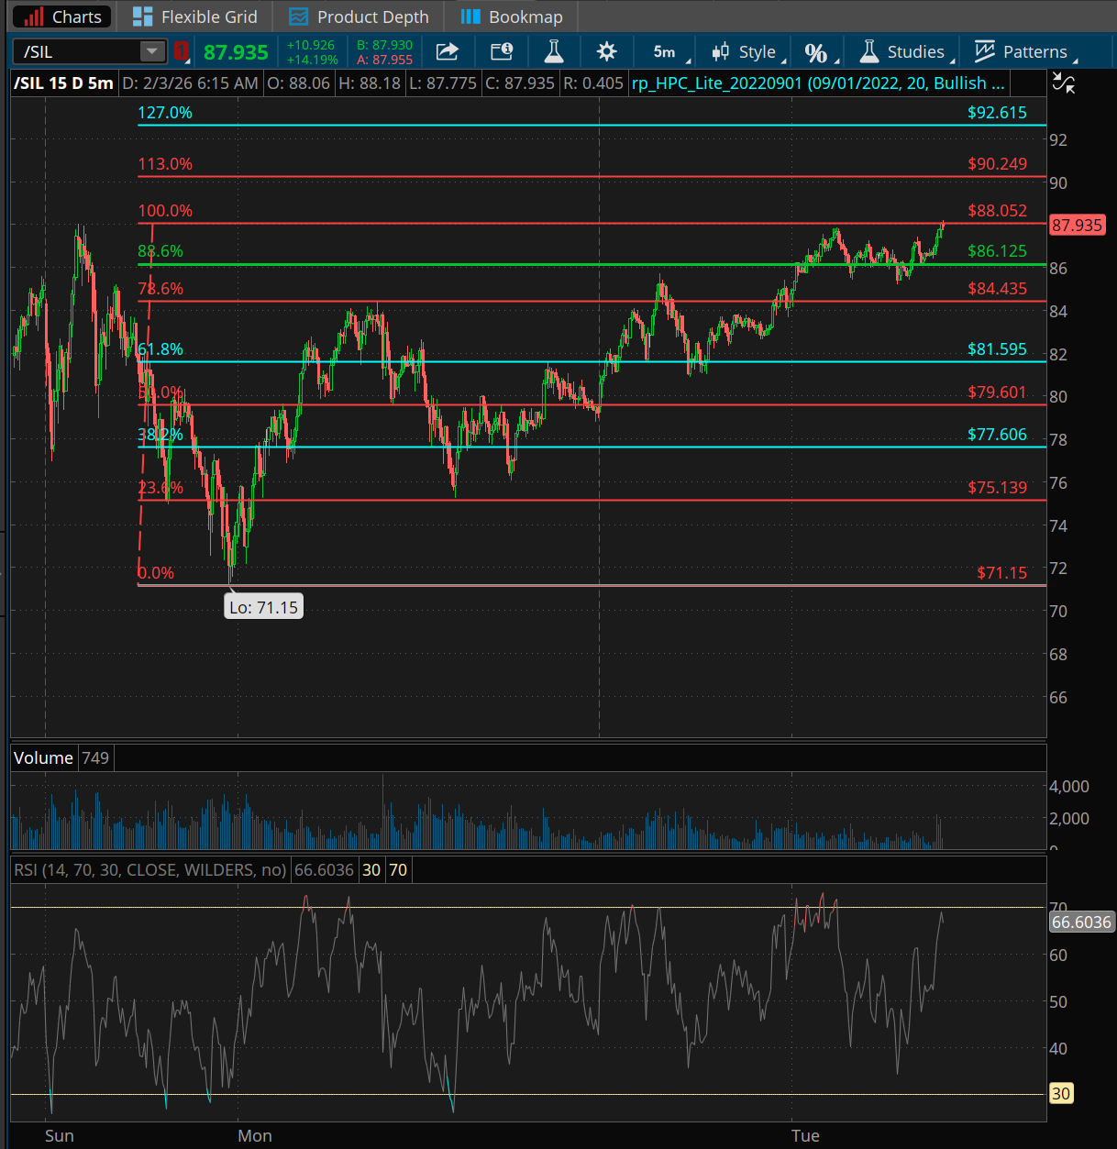Click the rp_HPC_Lite study label
Viewport: 1117px width, 1149px height.
[x=818, y=83]
